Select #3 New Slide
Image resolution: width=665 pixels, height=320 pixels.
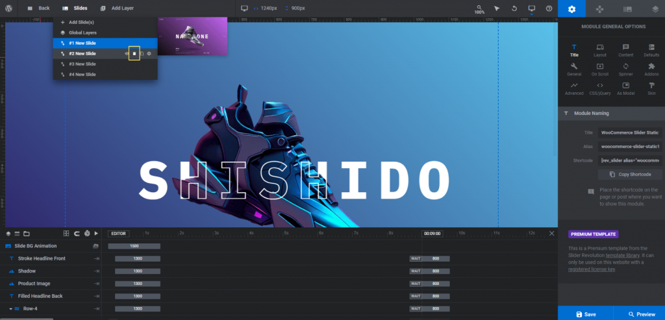(x=105, y=64)
